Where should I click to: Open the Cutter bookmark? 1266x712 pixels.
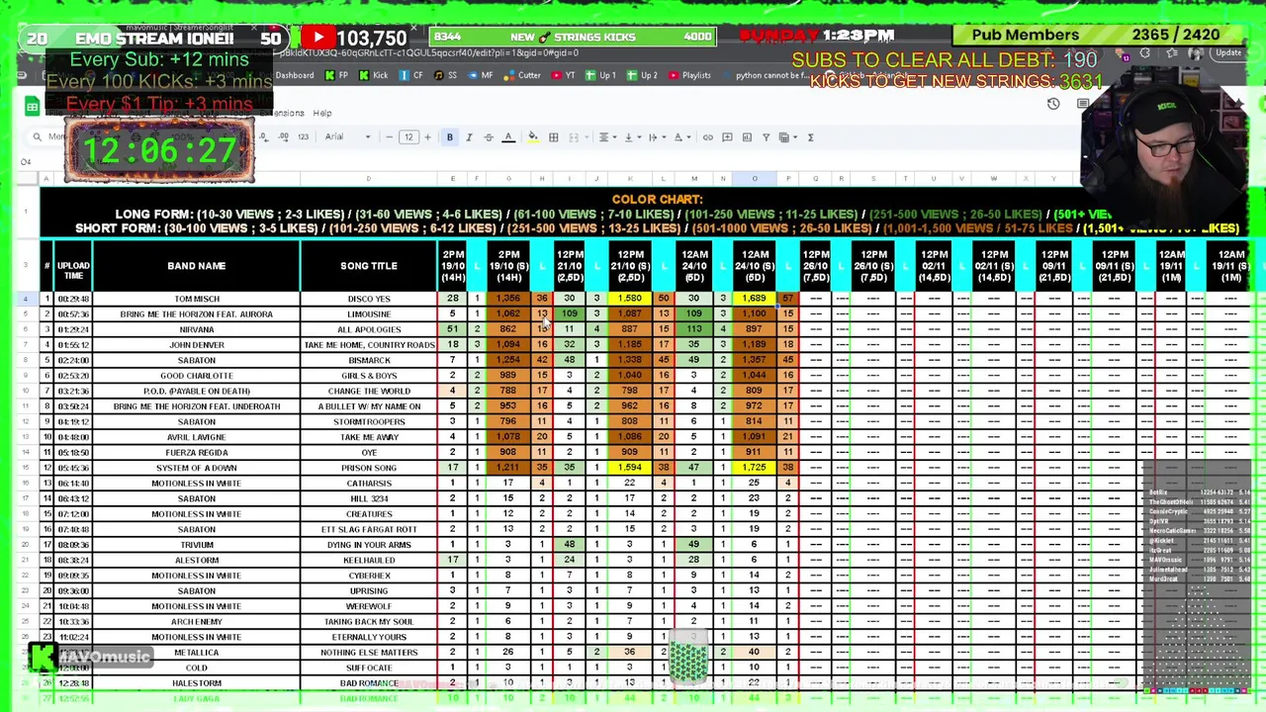tap(523, 75)
